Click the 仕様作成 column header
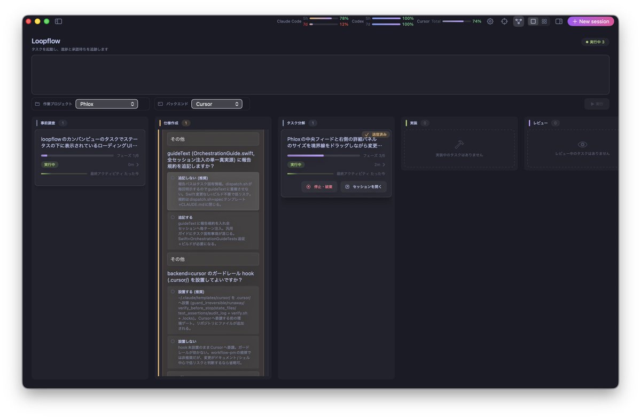The height and width of the screenshot is (418, 641). click(x=171, y=123)
